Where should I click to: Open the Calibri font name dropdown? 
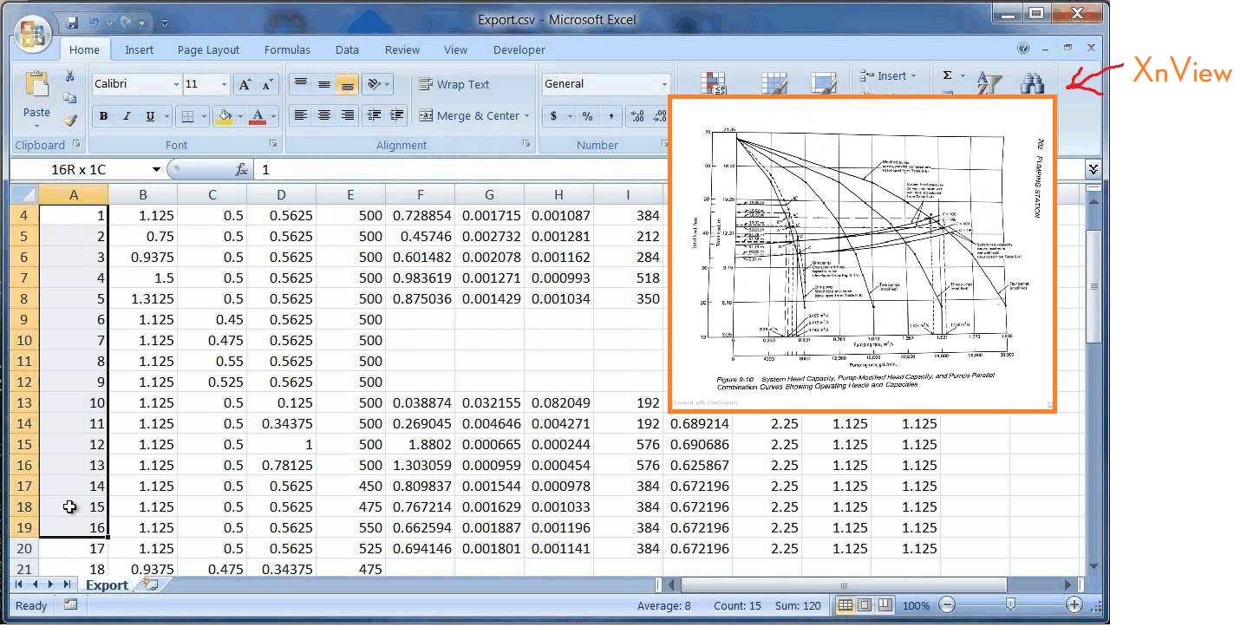[x=176, y=84]
